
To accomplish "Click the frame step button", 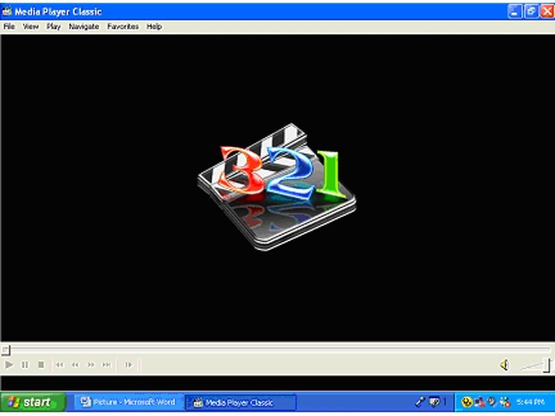I will tap(128, 365).
